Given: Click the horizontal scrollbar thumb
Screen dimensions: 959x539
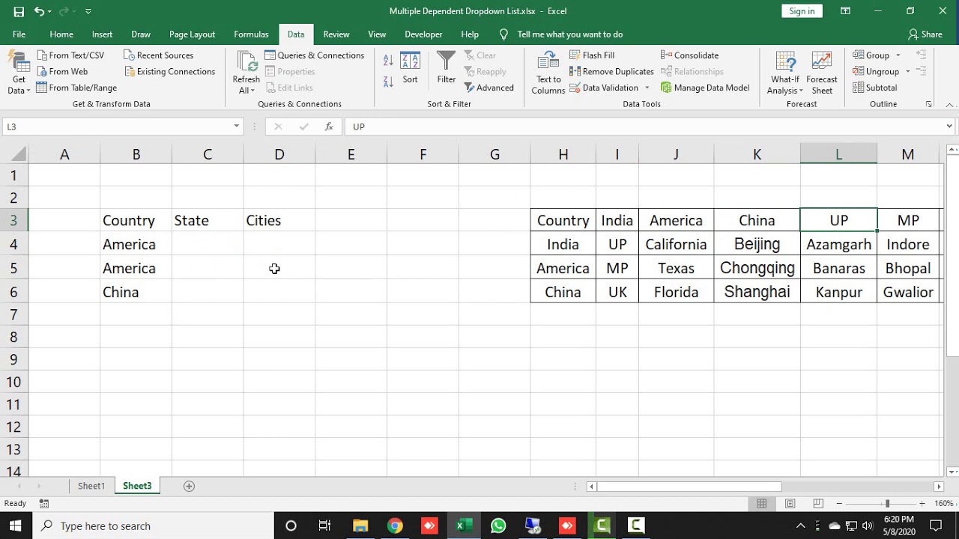Looking at the screenshot, I should point(689,487).
